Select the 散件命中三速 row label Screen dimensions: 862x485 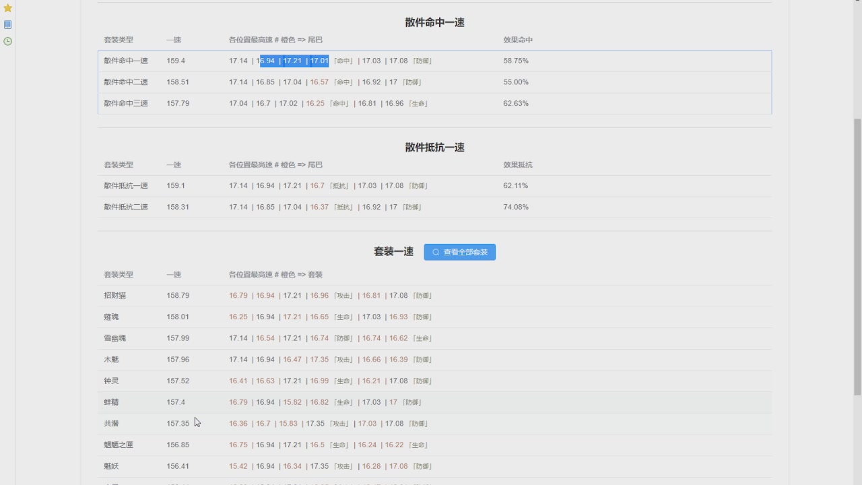[126, 104]
